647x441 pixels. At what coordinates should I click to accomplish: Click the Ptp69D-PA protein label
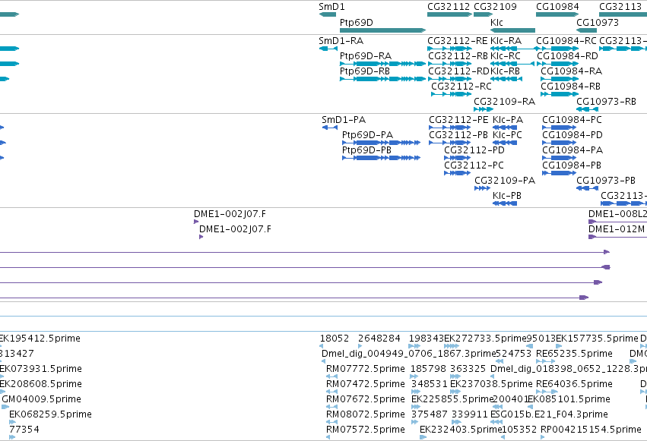(x=368, y=135)
